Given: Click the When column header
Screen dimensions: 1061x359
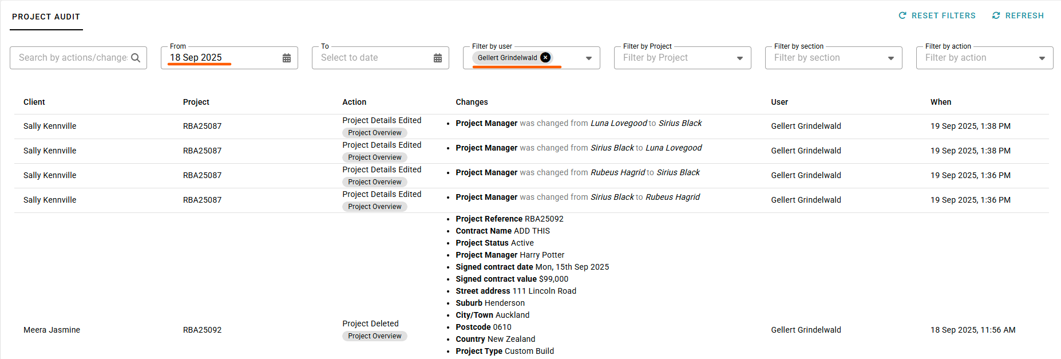Looking at the screenshot, I should point(941,102).
